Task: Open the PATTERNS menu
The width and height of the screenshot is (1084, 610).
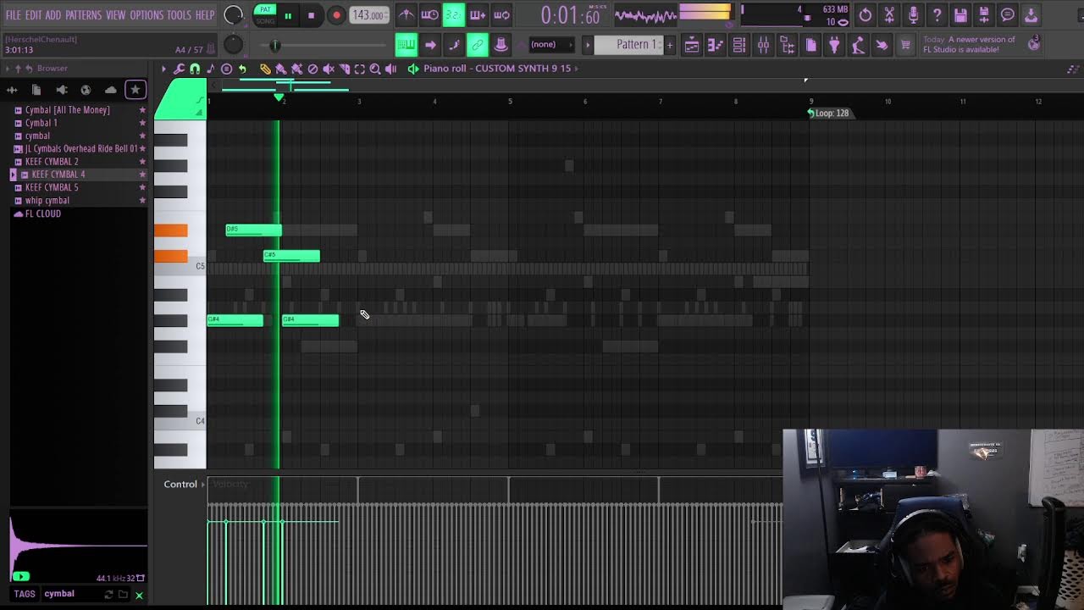Action: pyautogui.click(x=84, y=15)
